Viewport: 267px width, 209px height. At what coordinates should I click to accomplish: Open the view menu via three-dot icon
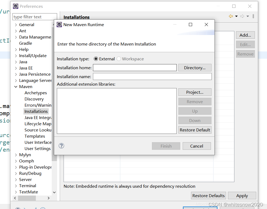pyautogui.click(x=253, y=16)
